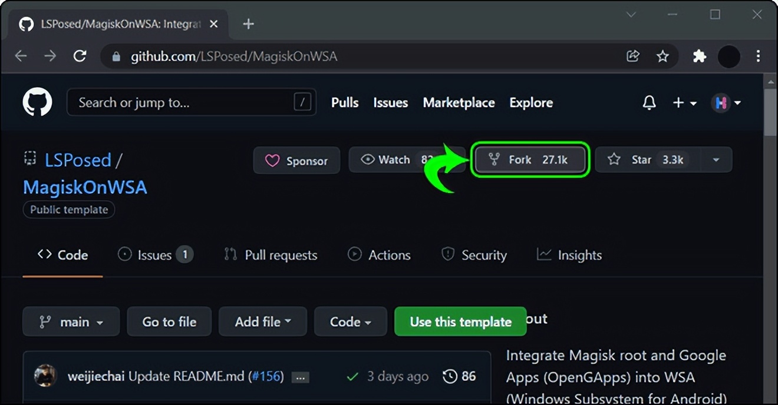Open the Add file dropdown
The image size is (778, 405).
click(263, 322)
